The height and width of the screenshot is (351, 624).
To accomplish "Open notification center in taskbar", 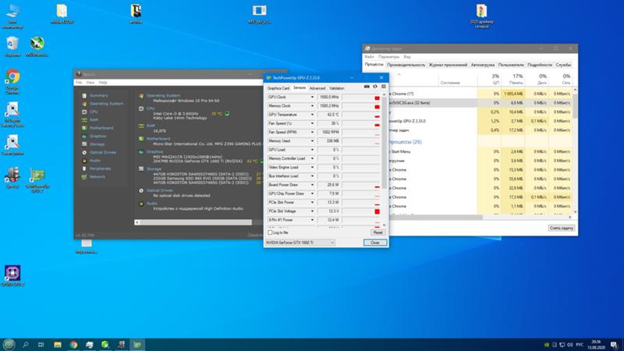I will tap(614, 345).
